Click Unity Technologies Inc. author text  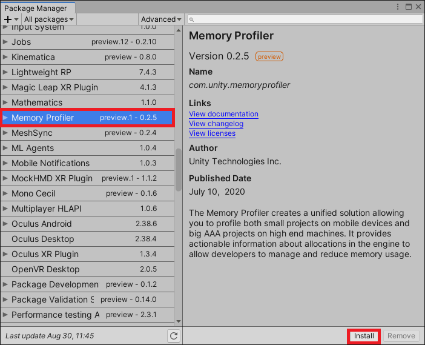coord(235,161)
